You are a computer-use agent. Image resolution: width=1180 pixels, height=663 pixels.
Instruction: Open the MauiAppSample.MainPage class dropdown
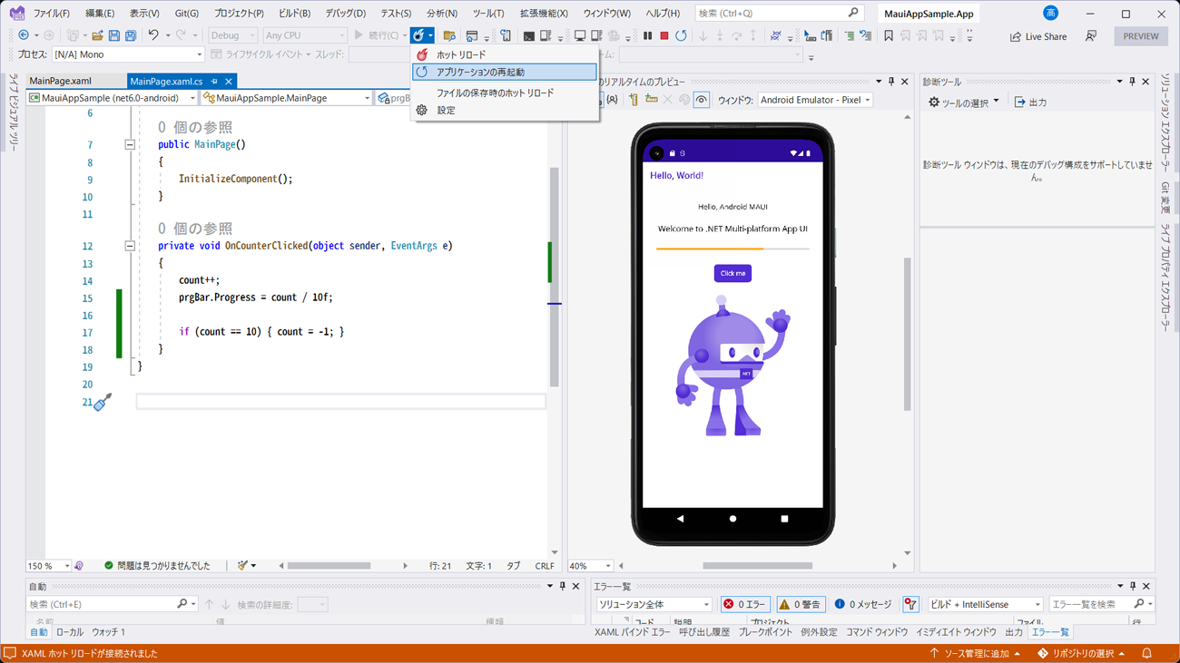[x=286, y=98]
